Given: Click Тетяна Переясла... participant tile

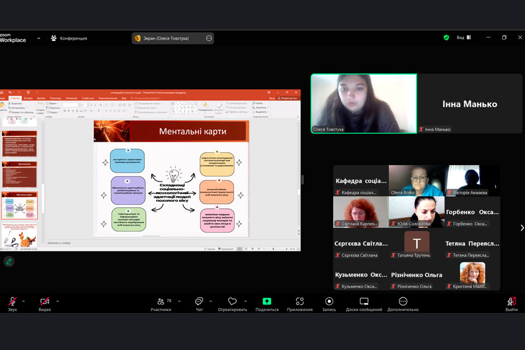Looking at the screenshot, I should [x=473, y=243].
